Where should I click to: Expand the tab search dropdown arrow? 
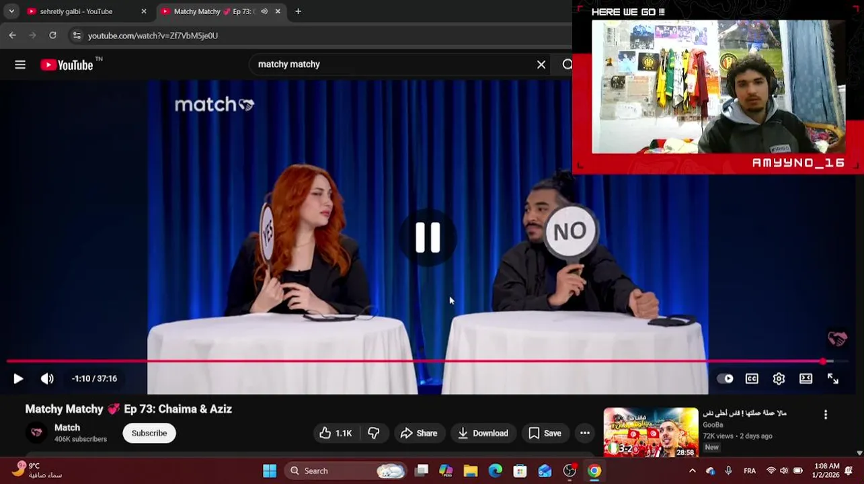click(11, 11)
